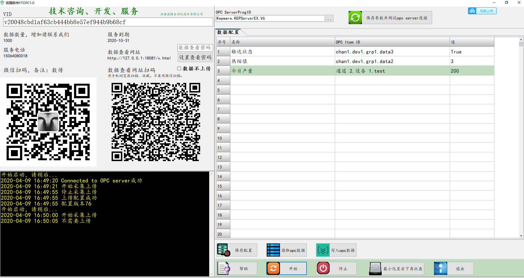Viewport: 524px width, 278px height.
Task: Click the orange 开始 refresh icon
Action: point(273,268)
